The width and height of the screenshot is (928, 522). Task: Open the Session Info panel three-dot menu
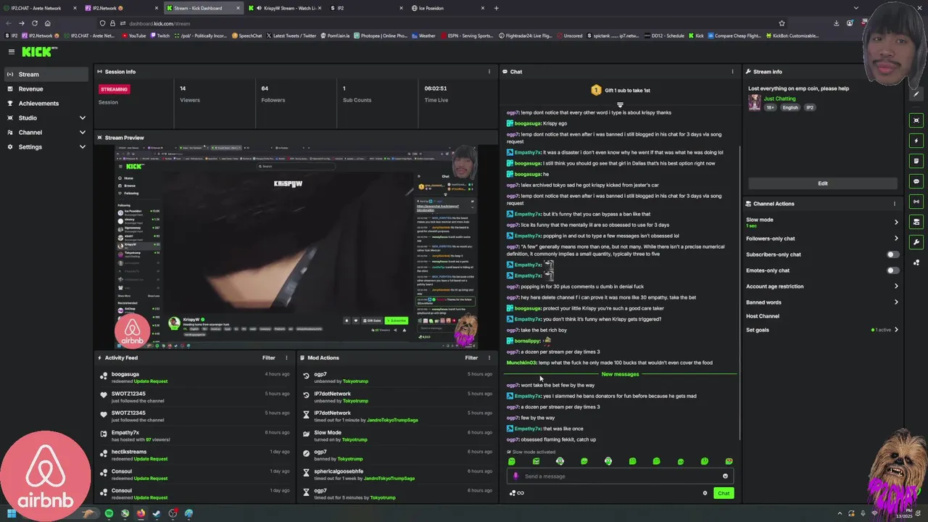(x=489, y=72)
